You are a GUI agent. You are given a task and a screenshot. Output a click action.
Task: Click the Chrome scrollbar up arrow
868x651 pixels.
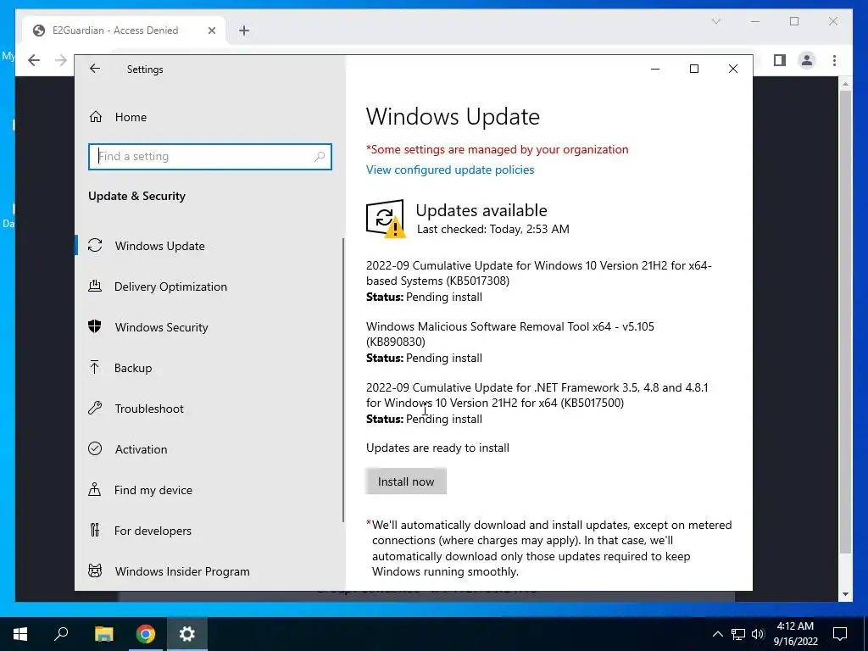click(845, 84)
